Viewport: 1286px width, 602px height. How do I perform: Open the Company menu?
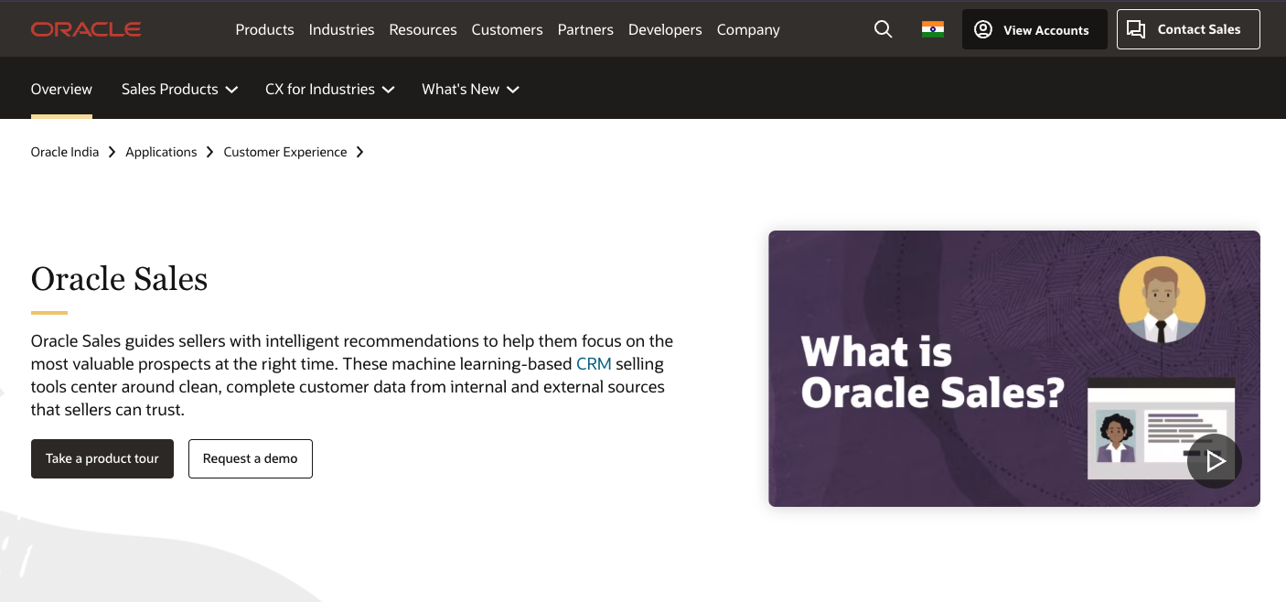[x=748, y=29]
